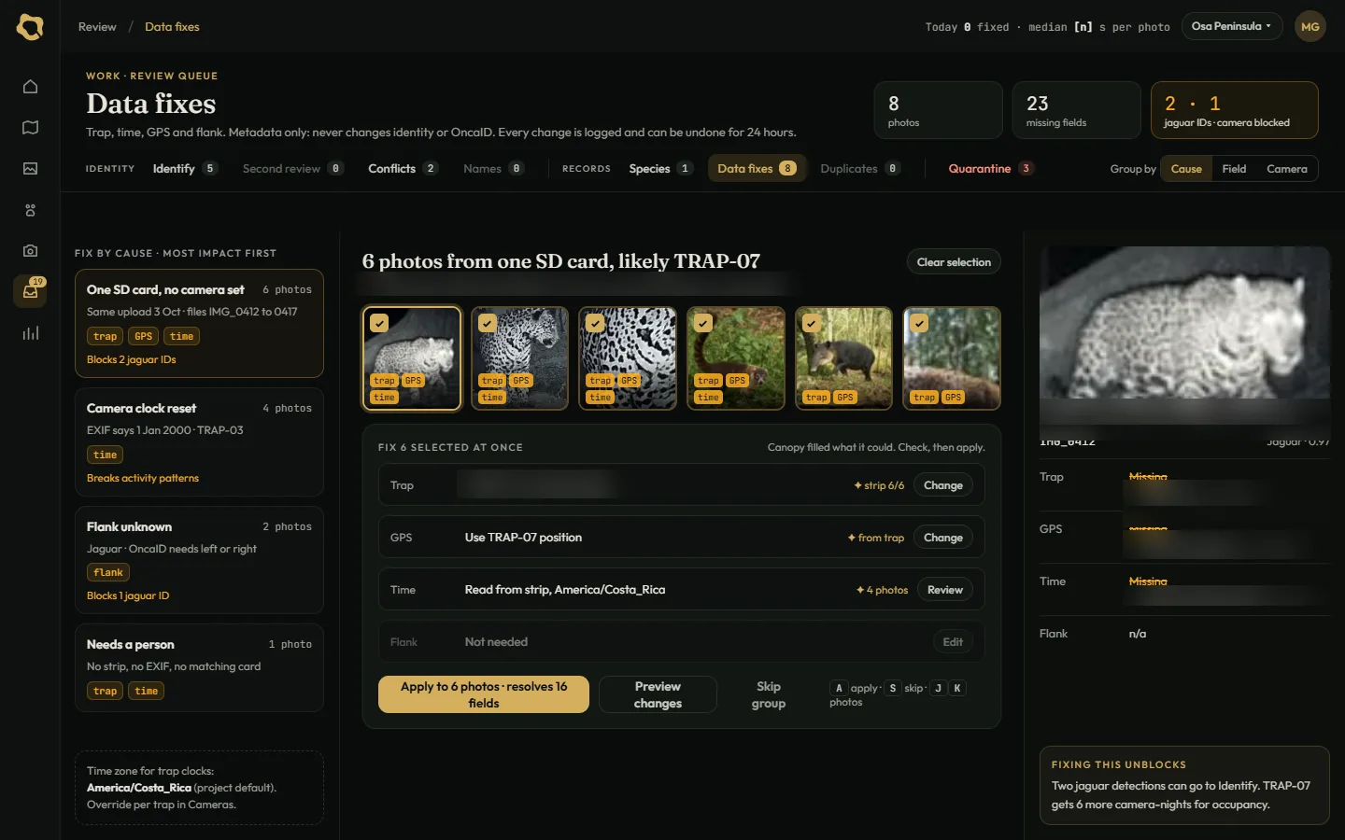Image resolution: width=1345 pixels, height=840 pixels.
Task: Open the bar chart analytics icon in the sidebar
Action: click(x=30, y=333)
